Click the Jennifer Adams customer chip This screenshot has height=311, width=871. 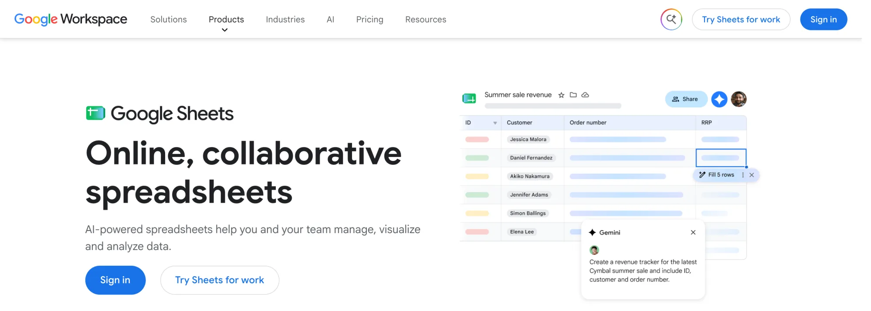[529, 195]
